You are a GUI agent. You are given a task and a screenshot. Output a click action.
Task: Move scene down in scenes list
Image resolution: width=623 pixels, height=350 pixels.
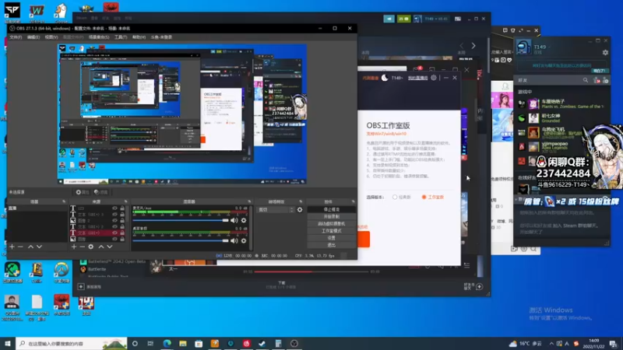[39, 247]
